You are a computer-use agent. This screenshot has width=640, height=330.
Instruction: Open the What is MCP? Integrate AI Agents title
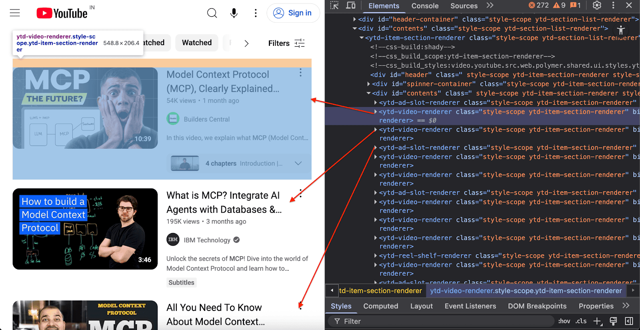pyautogui.click(x=224, y=202)
